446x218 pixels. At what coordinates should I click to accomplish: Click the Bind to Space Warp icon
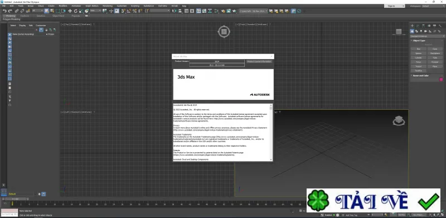click(28, 11)
